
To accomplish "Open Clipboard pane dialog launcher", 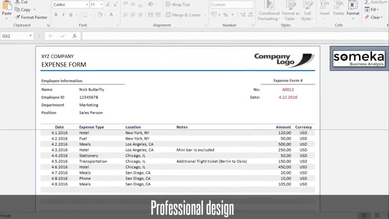I will 48,26.
